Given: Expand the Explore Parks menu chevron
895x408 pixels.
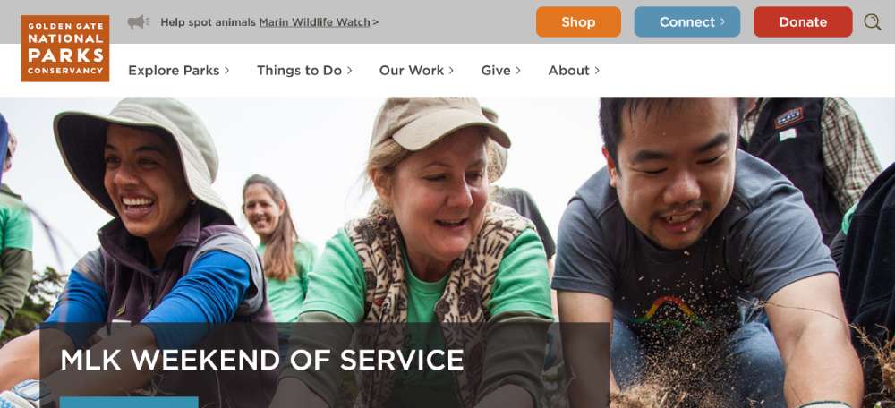Looking at the screenshot, I should coord(226,70).
